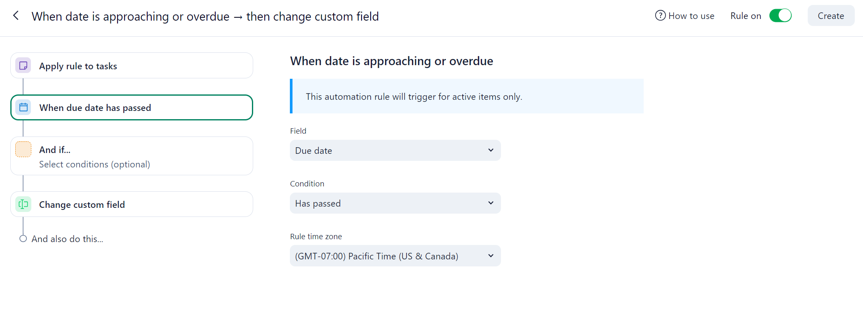Viewport: 863px width, 313px height.
Task: Click the circle beside 'And also do this'
Action: 23,239
